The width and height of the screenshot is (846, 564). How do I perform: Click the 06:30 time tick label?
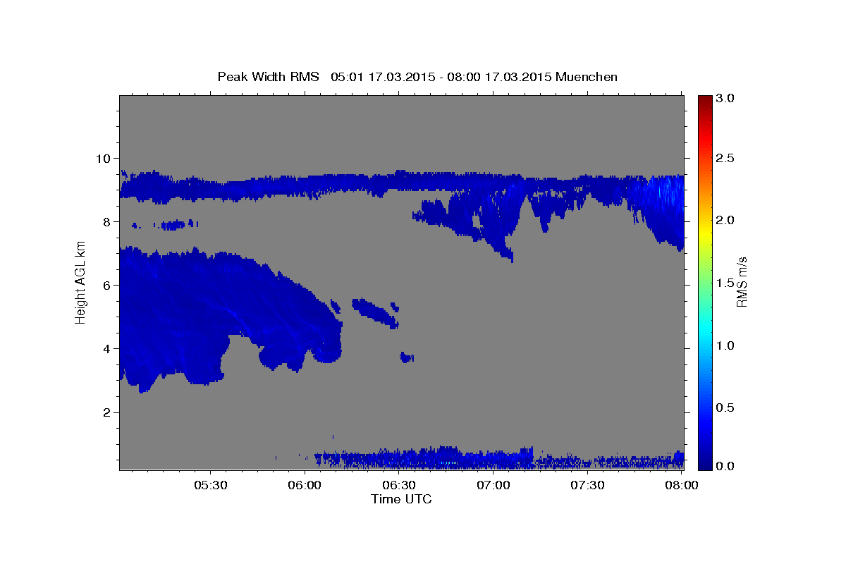[x=399, y=485]
